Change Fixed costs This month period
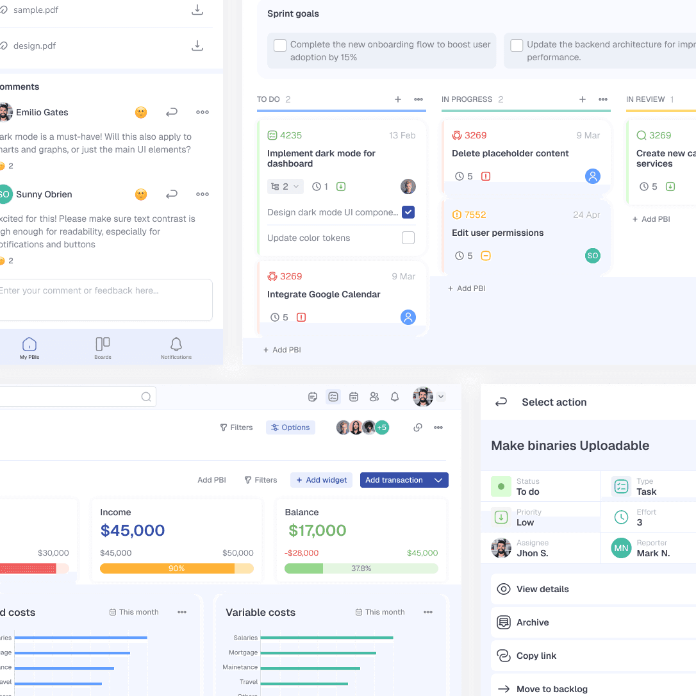 [x=134, y=612]
